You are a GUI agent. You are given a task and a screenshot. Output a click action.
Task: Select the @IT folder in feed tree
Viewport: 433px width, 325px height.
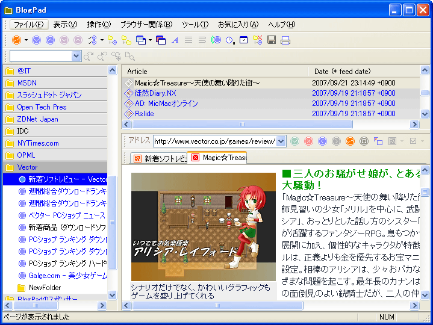click(x=55, y=71)
